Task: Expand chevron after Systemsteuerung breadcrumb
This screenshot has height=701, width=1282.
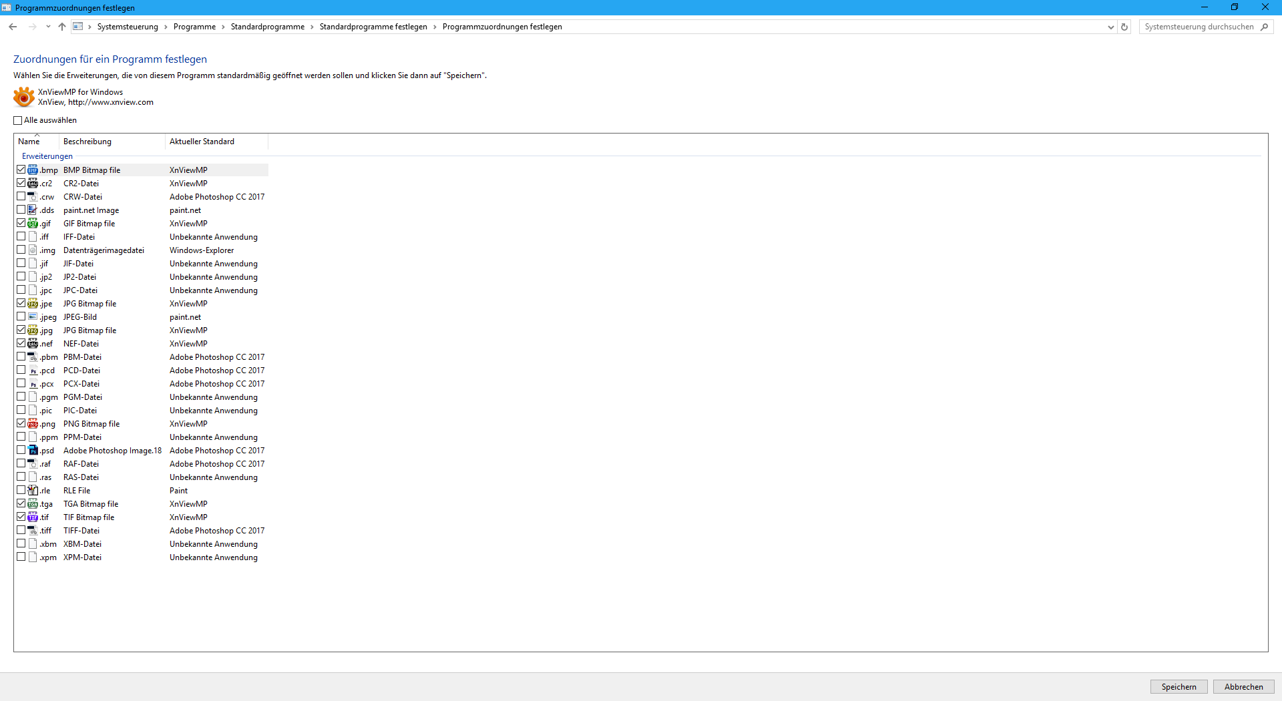Action: [166, 27]
